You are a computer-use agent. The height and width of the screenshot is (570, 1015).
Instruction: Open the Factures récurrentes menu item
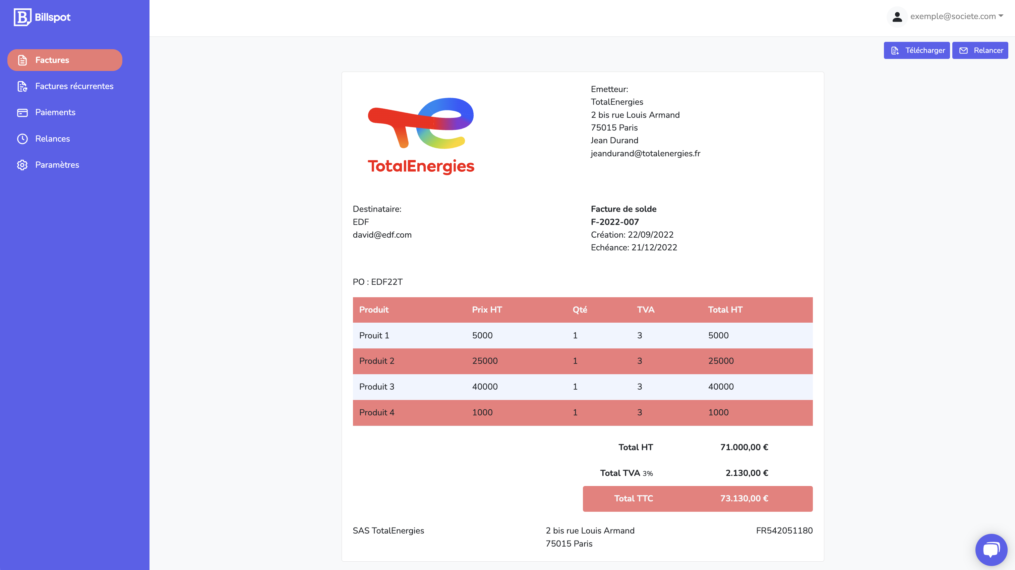click(x=74, y=86)
